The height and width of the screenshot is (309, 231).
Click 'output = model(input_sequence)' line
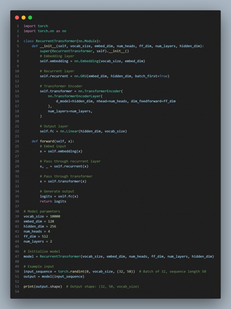coord(54,277)
